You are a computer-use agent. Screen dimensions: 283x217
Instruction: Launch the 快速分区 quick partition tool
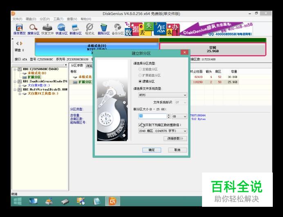pos(61,29)
